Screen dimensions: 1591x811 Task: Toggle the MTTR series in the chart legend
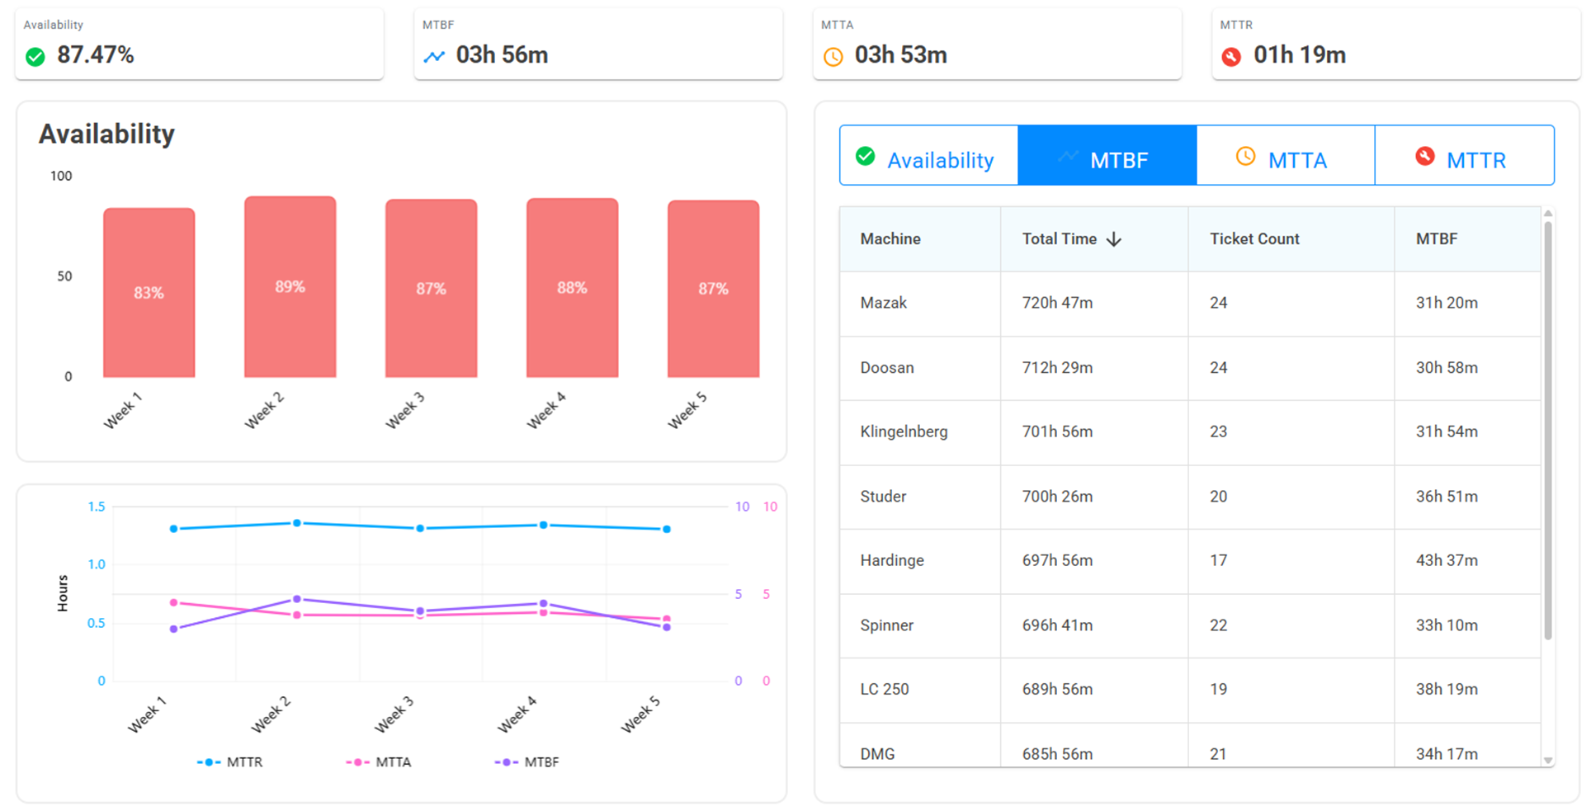click(x=230, y=762)
